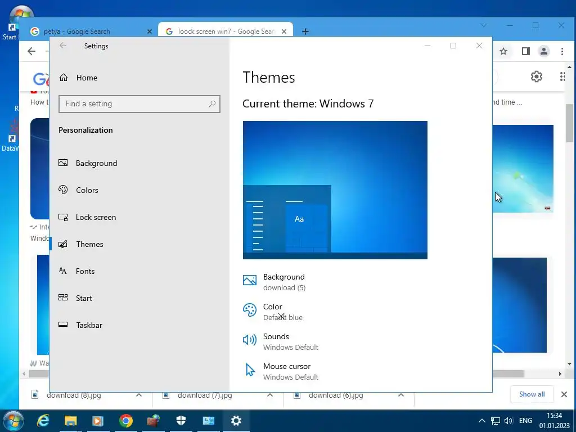
Task: Open the Windows Start menu orb
Action: click(13, 421)
